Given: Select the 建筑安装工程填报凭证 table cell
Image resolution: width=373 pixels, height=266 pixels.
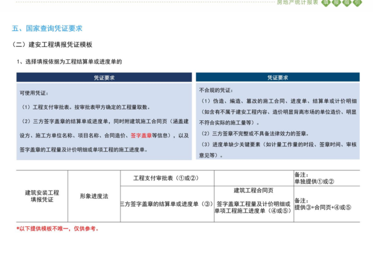Looking at the screenshot, I should [x=42, y=196].
